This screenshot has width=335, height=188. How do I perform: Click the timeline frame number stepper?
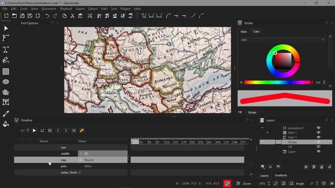[x=28, y=131]
